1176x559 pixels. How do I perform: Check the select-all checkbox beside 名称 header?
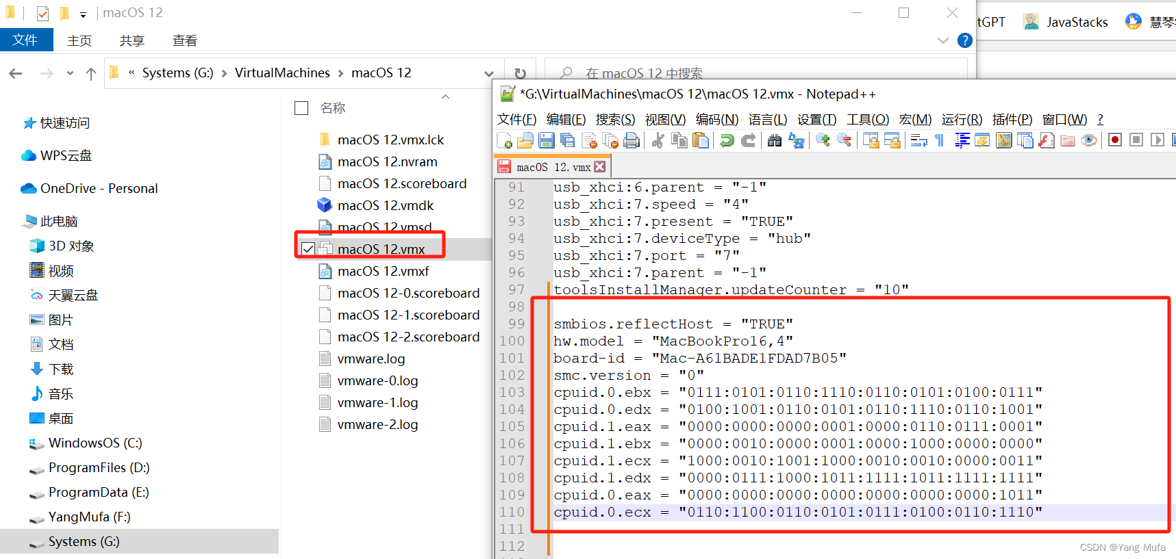[x=301, y=108]
